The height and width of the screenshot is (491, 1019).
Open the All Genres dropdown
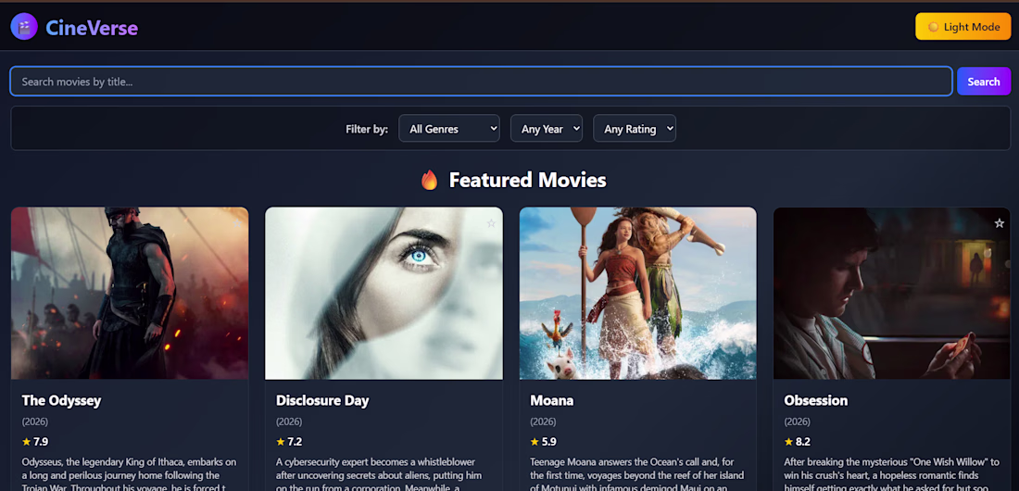point(449,129)
